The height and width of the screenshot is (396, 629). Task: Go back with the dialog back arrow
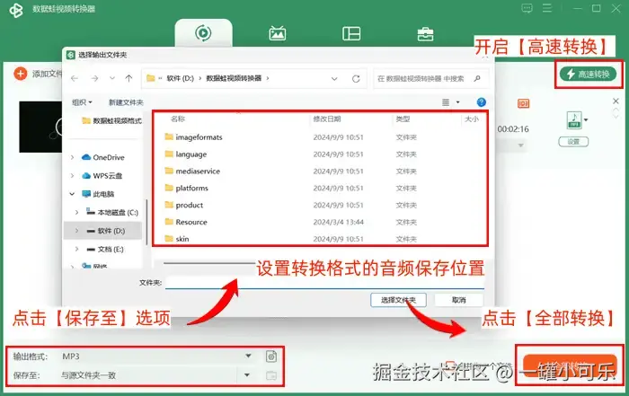click(x=75, y=78)
